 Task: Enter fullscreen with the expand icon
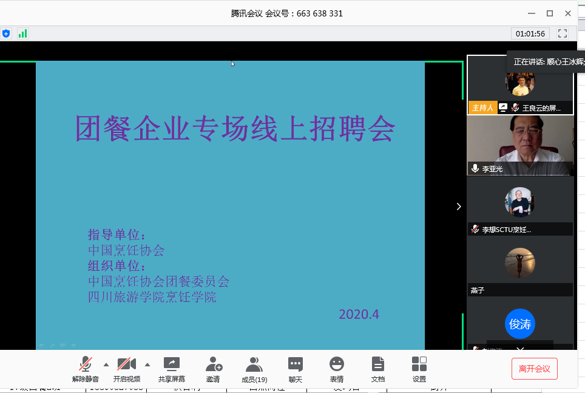click(x=562, y=33)
